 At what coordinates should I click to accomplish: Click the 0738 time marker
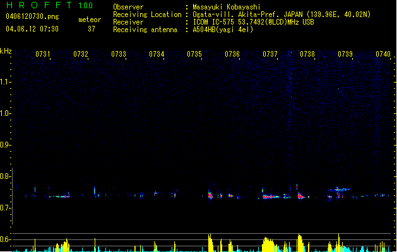pyautogui.click(x=307, y=54)
